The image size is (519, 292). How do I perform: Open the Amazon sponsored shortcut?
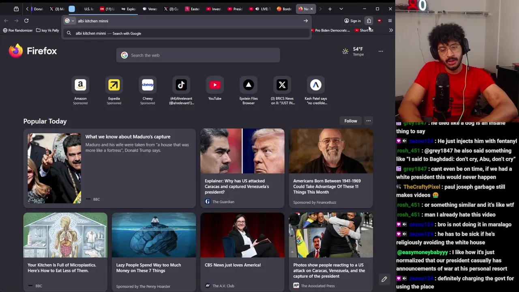(x=80, y=90)
